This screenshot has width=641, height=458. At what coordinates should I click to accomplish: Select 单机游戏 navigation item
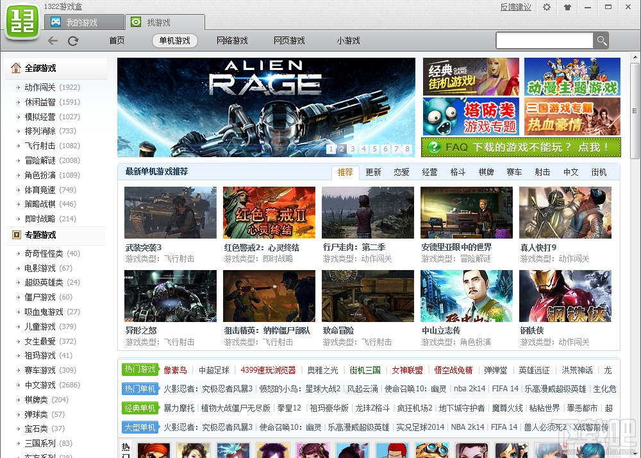[x=174, y=40]
